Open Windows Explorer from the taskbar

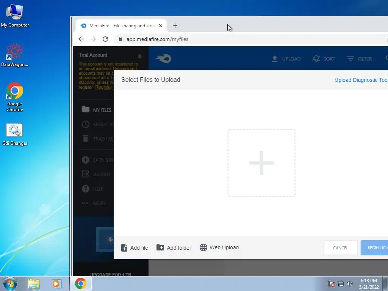pyautogui.click(x=34, y=283)
